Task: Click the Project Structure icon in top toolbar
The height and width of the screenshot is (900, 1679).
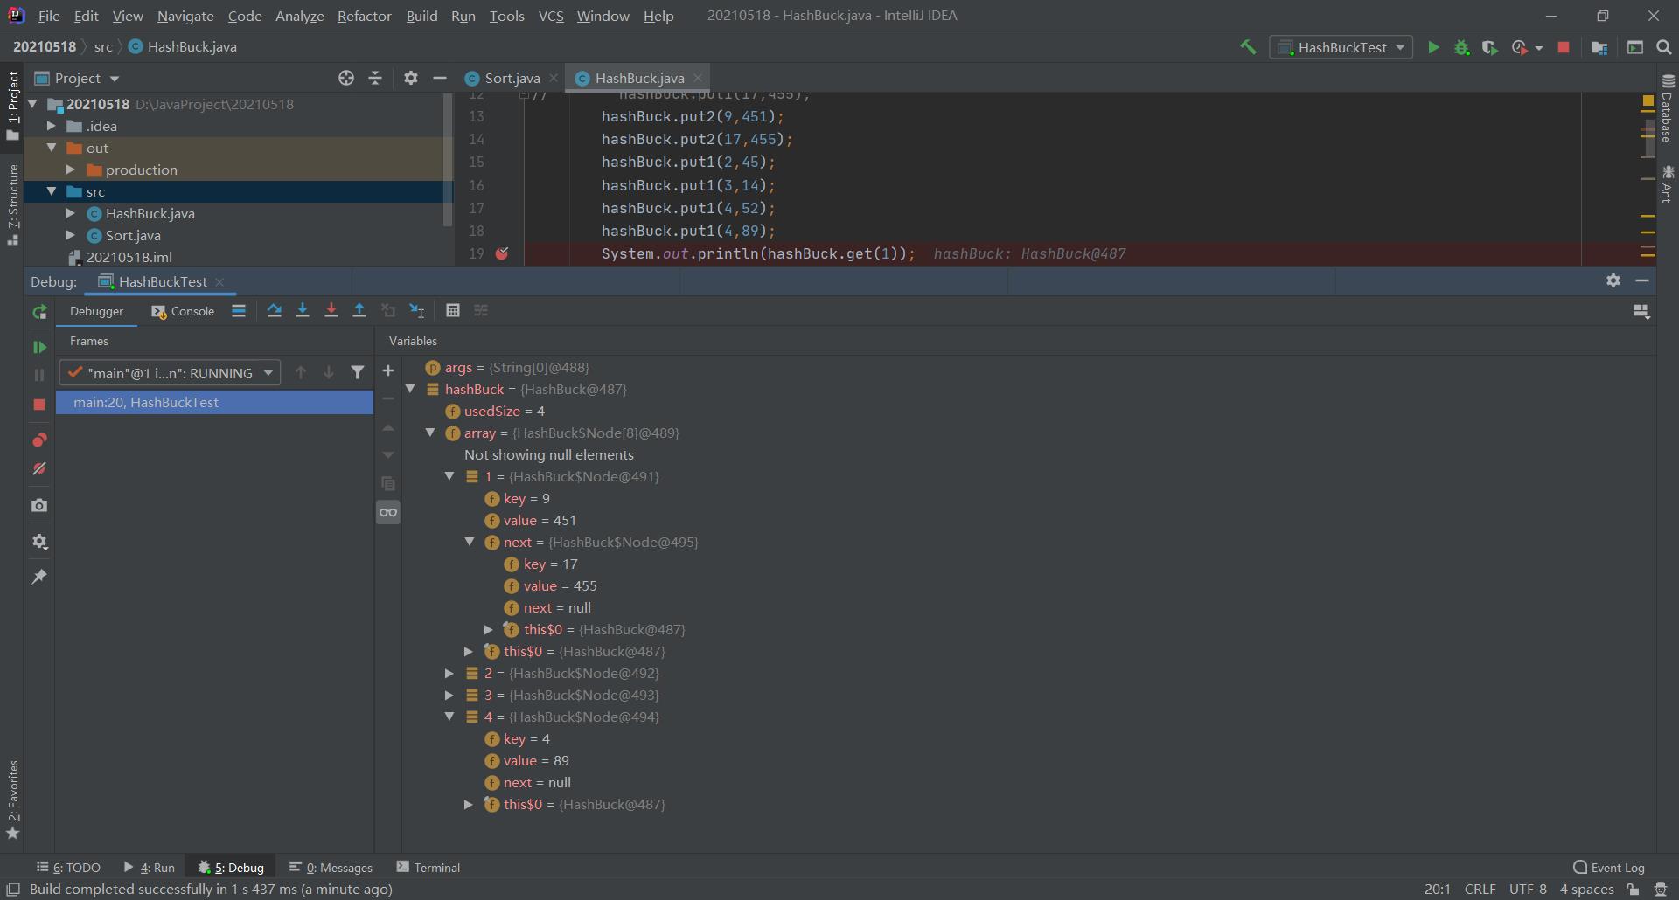Action: (1599, 47)
